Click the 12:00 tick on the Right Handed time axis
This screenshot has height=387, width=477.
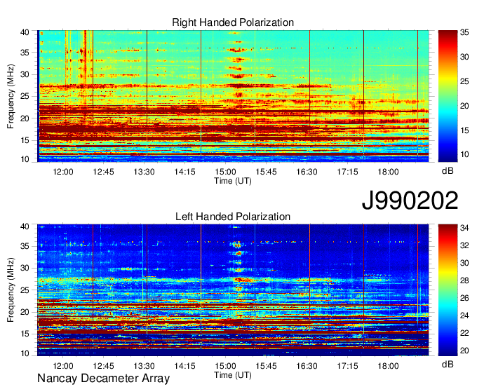click(x=63, y=172)
